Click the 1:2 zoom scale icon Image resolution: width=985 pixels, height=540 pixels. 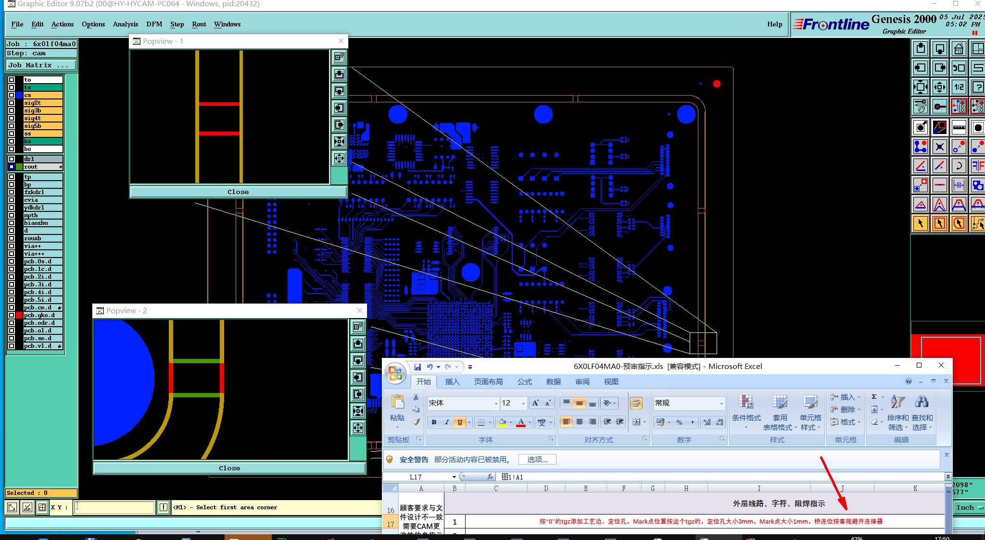959,87
